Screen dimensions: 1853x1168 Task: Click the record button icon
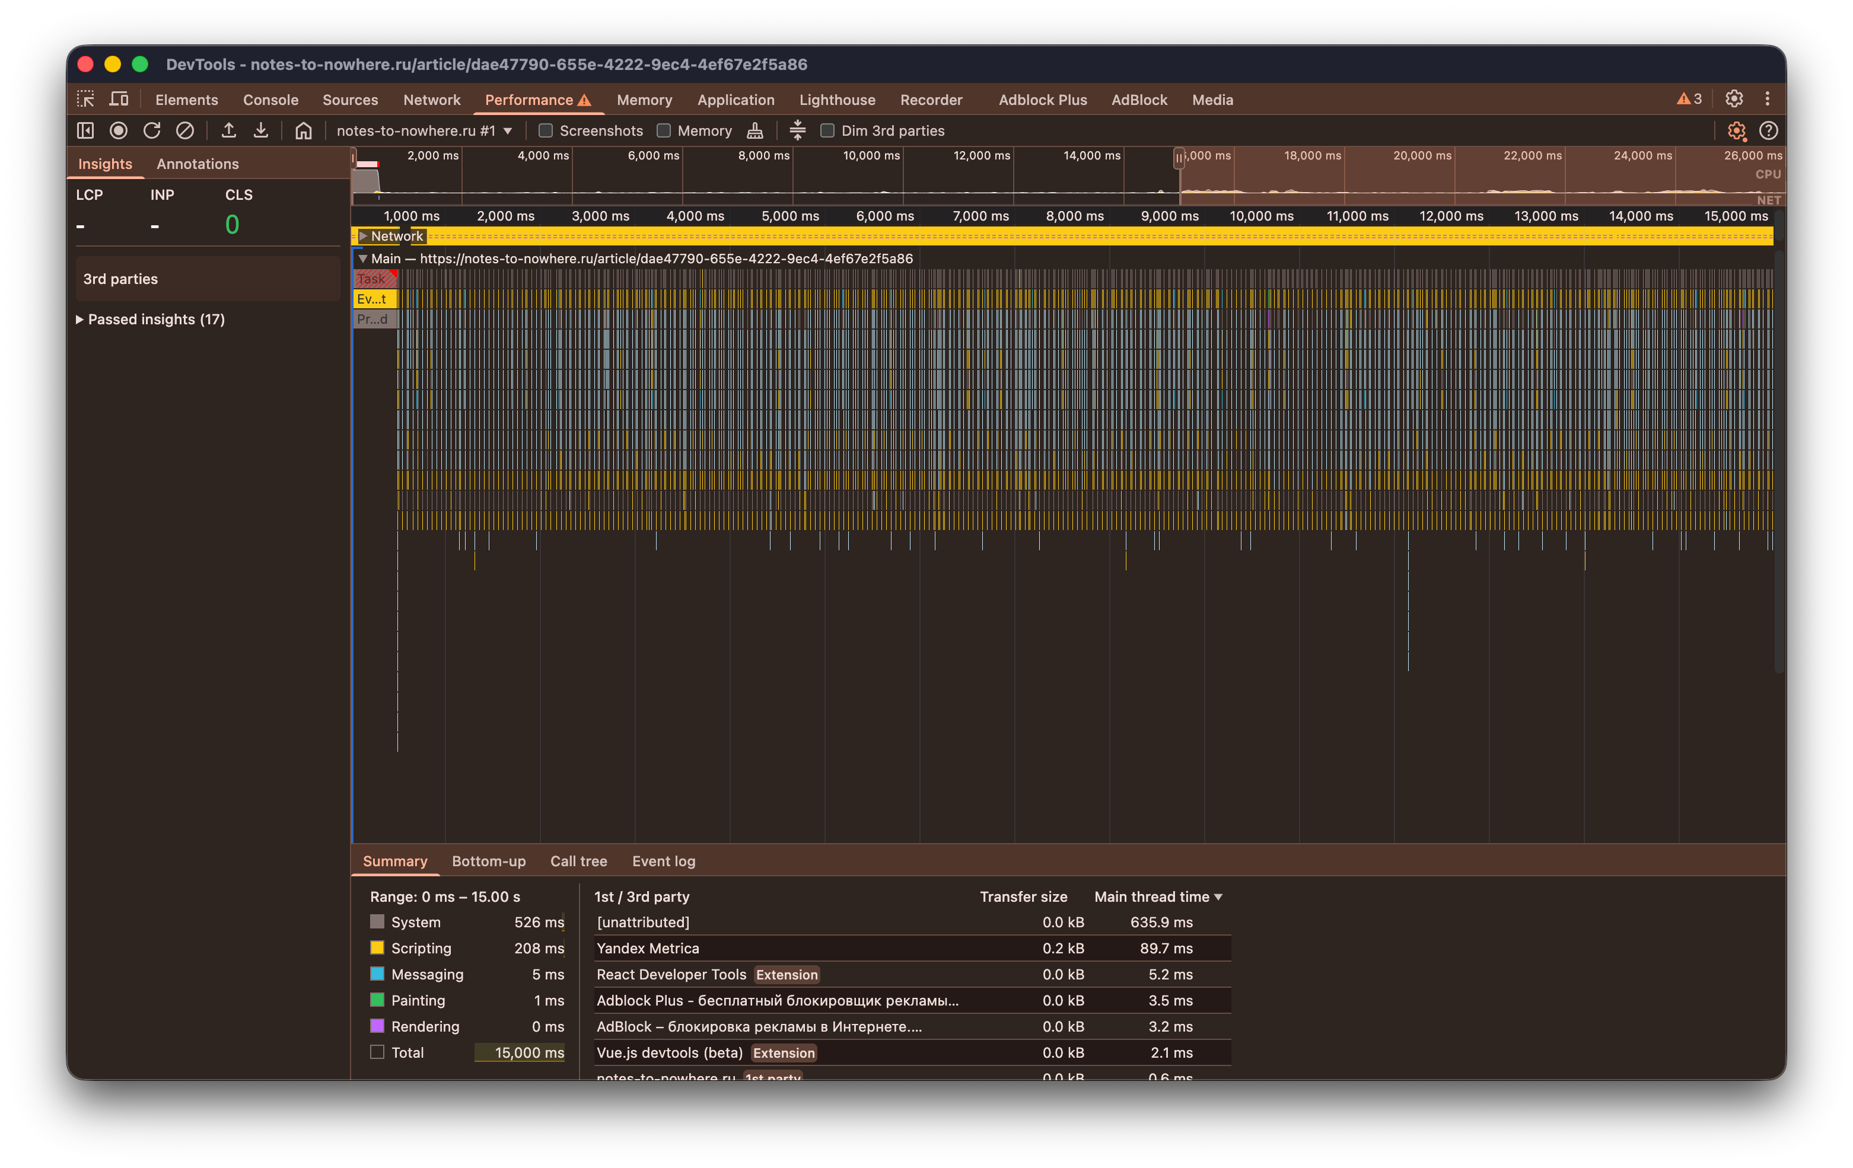pos(119,131)
